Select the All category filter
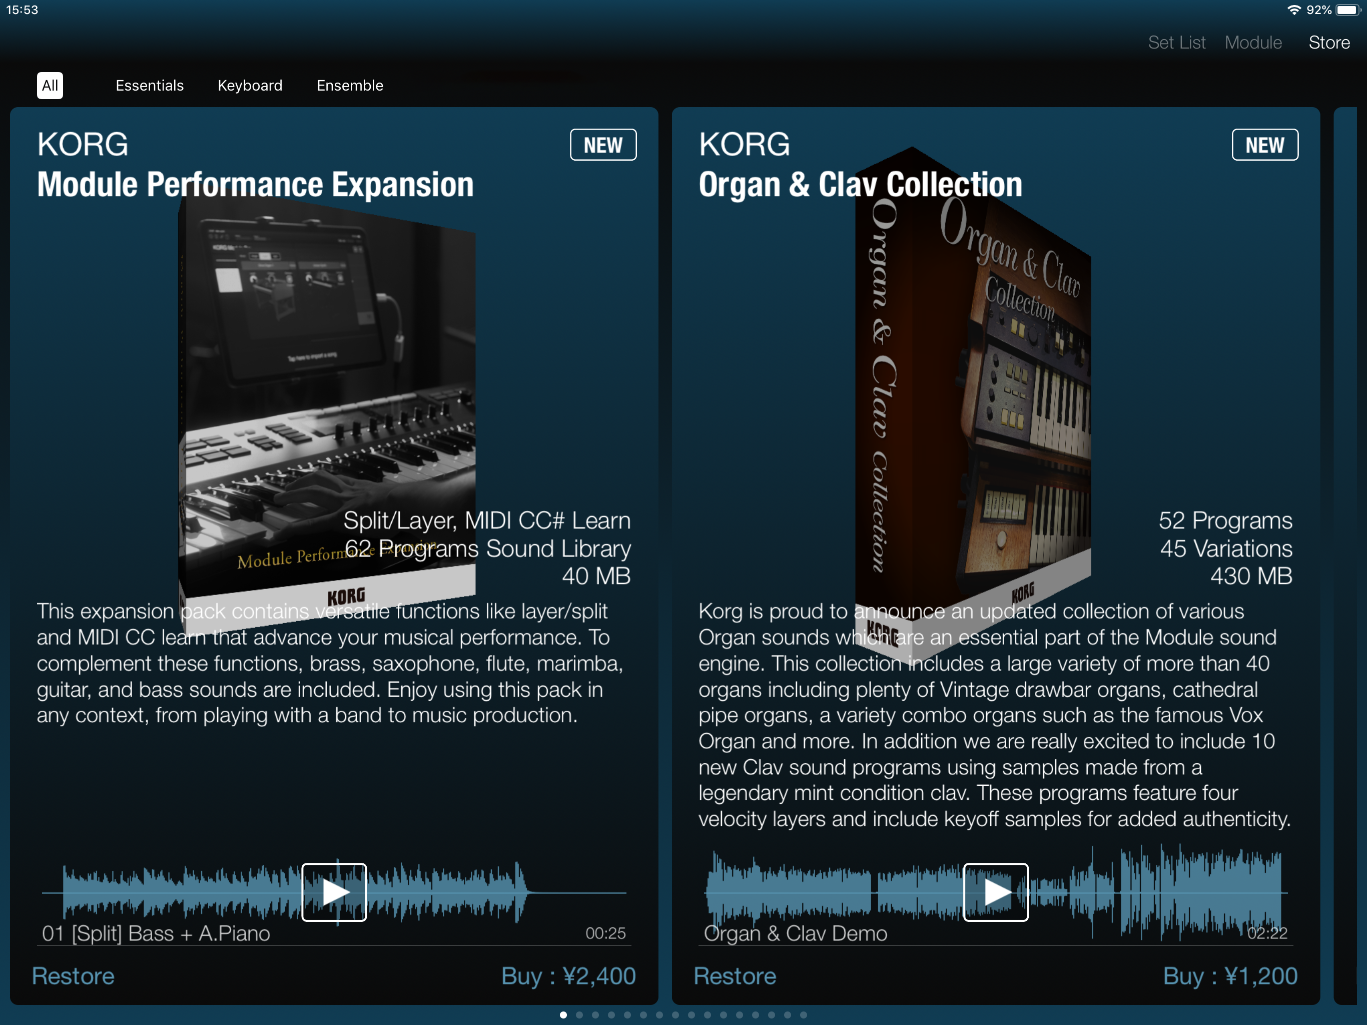Screen dimensions: 1367x1025 [x=50, y=85]
